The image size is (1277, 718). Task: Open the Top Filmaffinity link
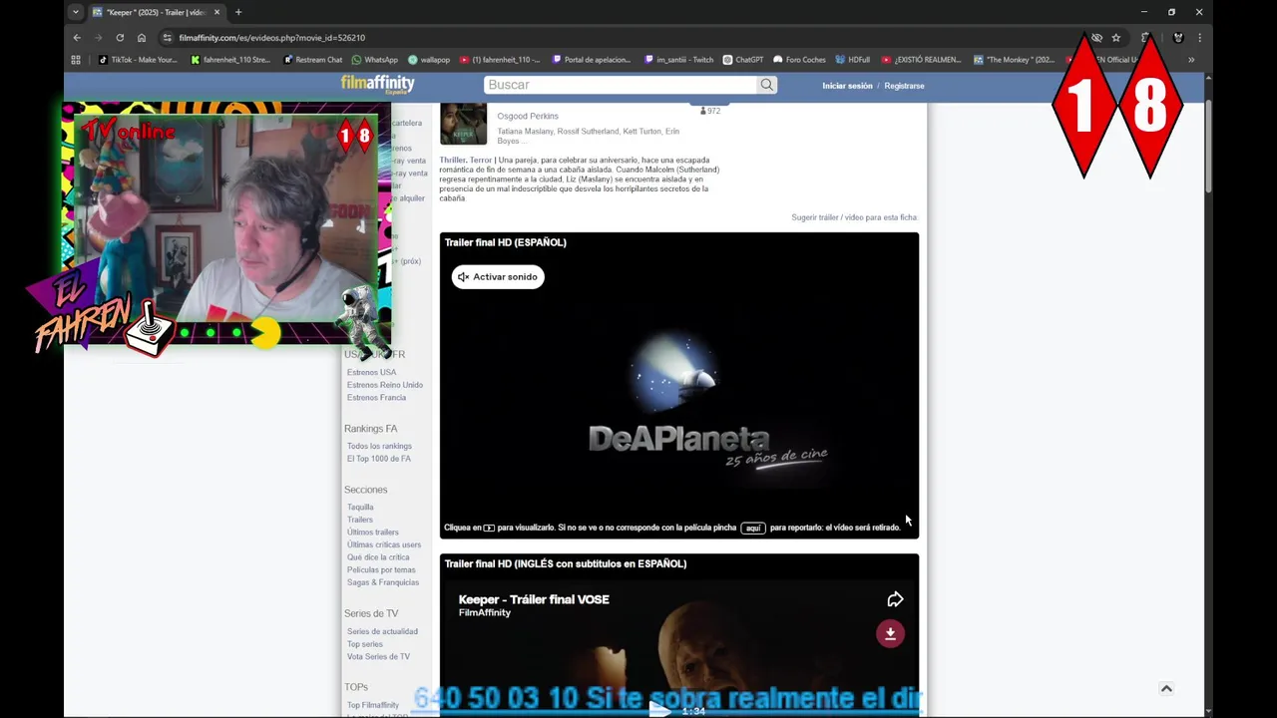pyautogui.click(x=372, y=705)
